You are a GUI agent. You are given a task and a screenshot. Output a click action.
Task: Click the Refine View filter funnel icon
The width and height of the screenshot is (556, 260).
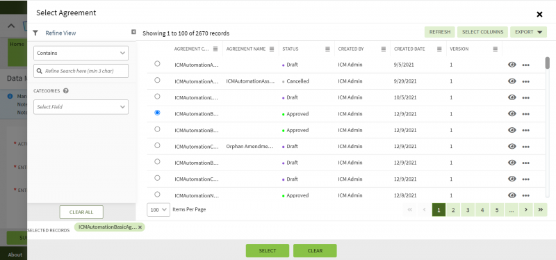click(x=35, y=33)
